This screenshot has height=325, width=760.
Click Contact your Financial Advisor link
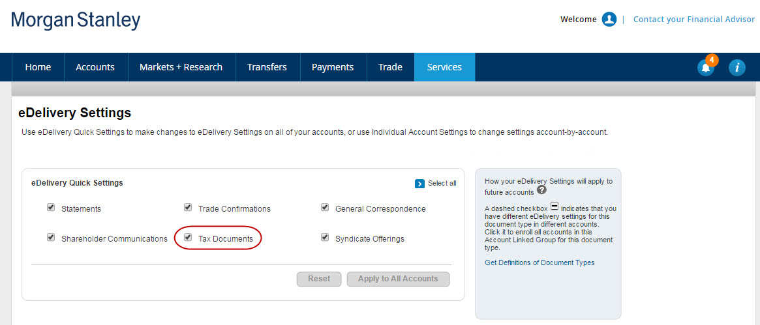pos(694,20)
